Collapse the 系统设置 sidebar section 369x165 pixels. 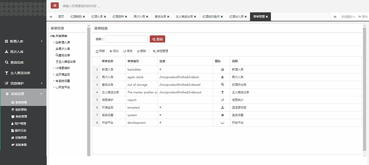(41, 94)
